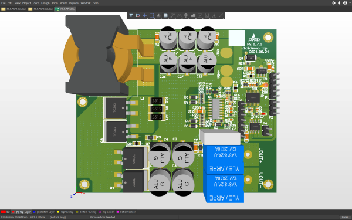352x220 pixels.
Task: Select the top blue YLE/ARPE terminal block
Action: [224, 160]
